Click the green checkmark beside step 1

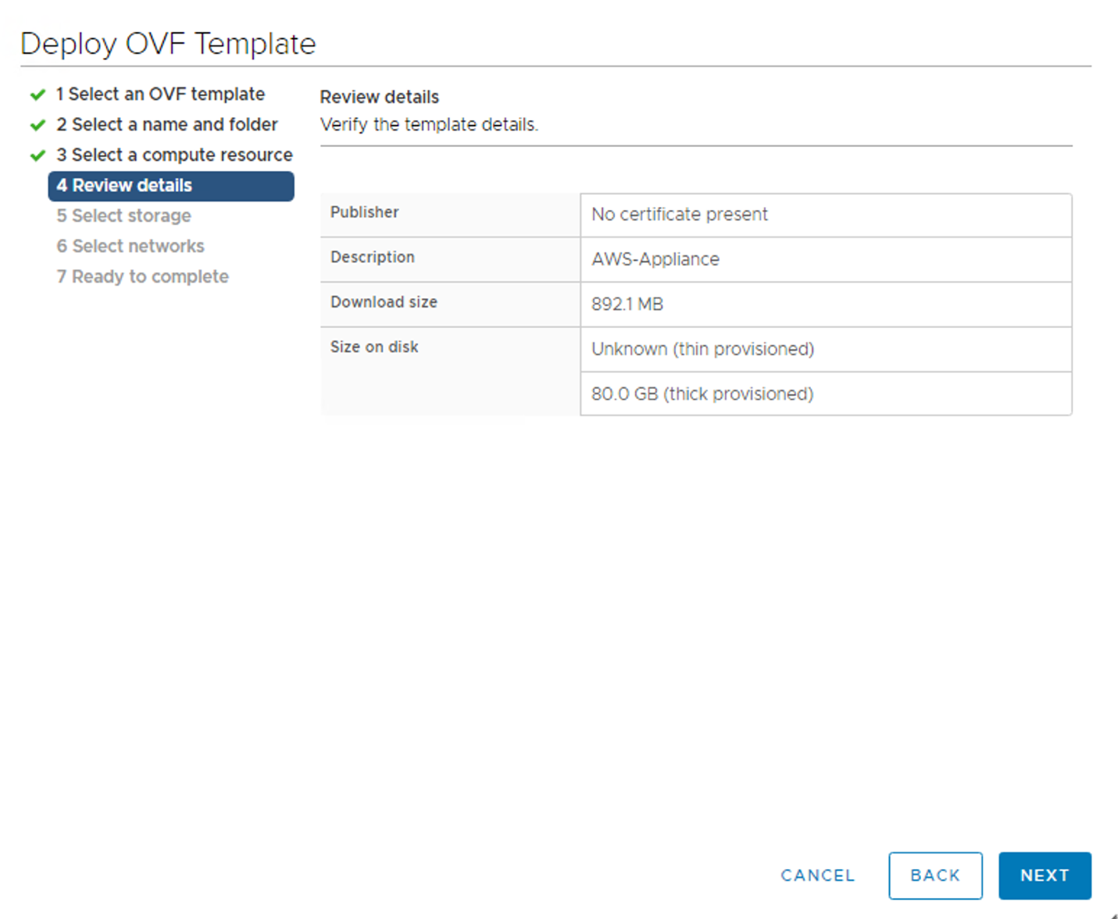(x=37, y=94)
